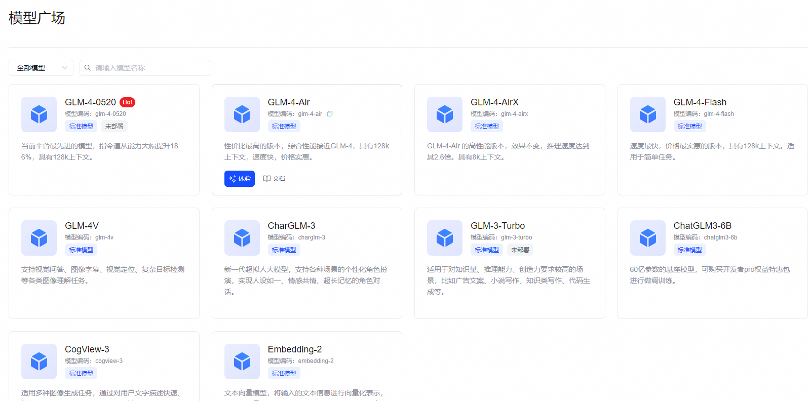Click the GLM-4-Air title
This screenshot has height=401, width=810.
[x=289, y=102]
